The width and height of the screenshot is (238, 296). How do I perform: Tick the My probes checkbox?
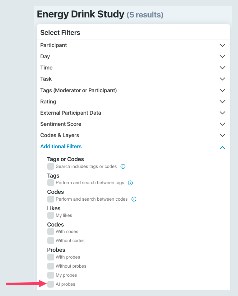coord(51,275)
